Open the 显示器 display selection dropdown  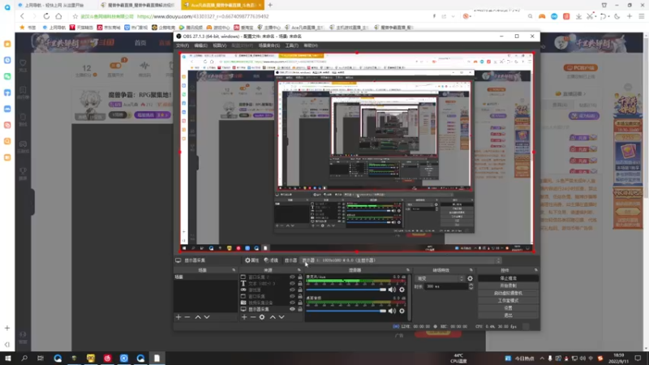402,260
